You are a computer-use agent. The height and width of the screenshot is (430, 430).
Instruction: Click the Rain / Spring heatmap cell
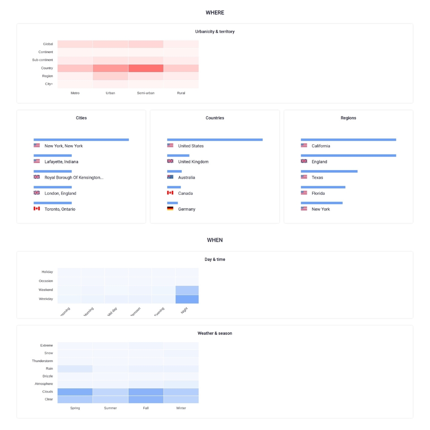[75, 369]
